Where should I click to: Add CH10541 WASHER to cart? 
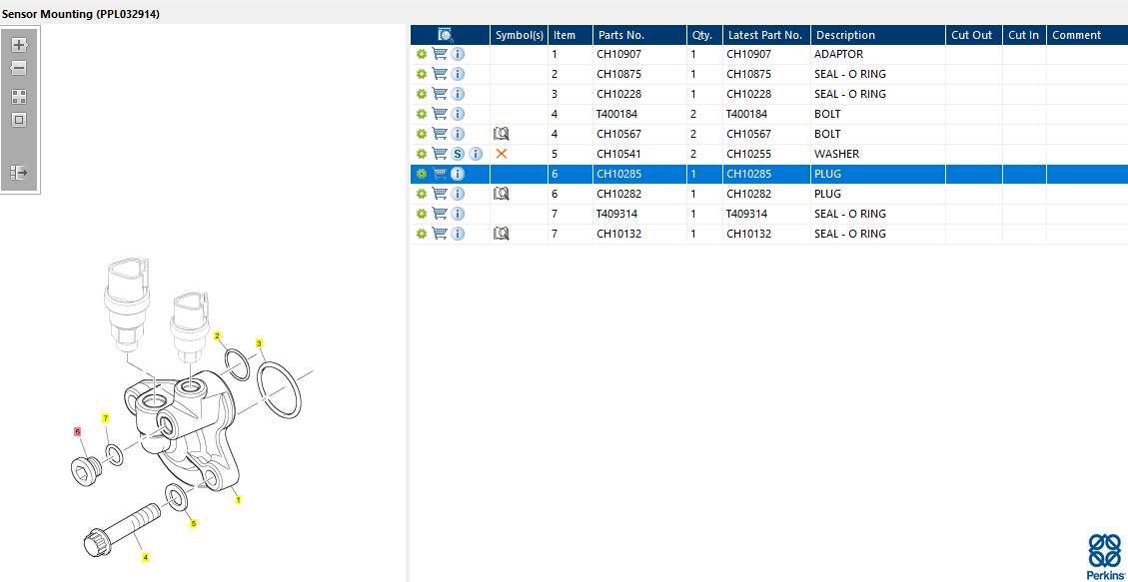[x=439, y=154]
